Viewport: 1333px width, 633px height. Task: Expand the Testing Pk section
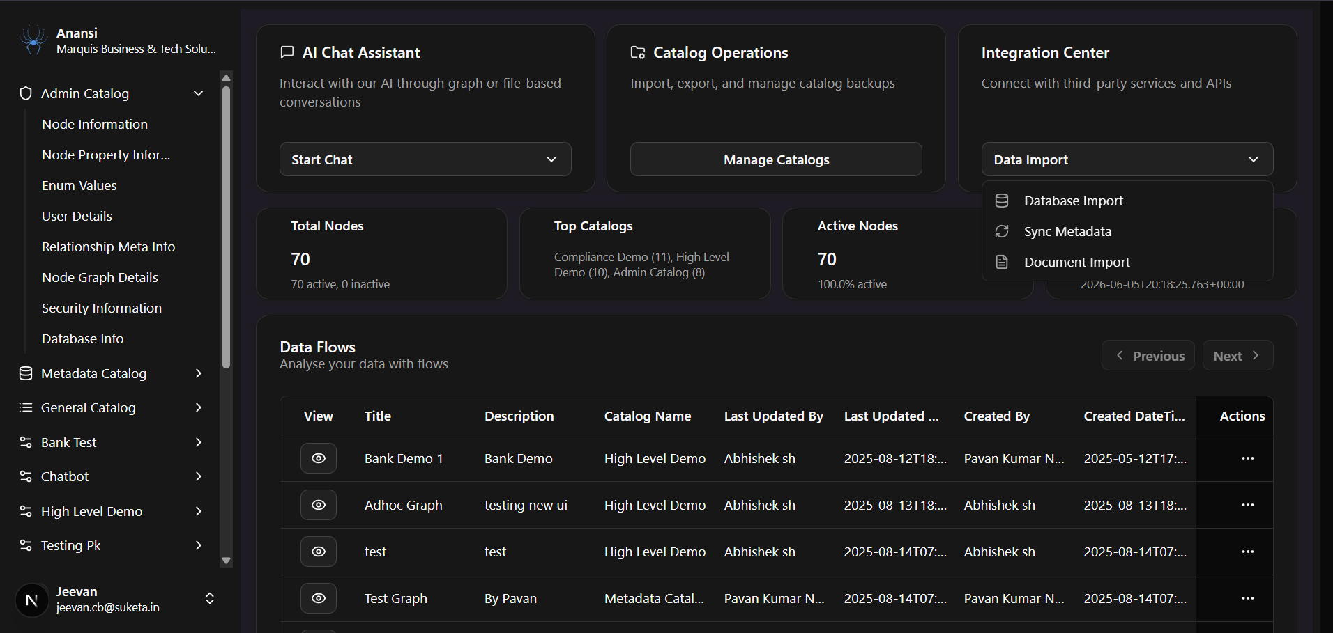coord(198,545)
